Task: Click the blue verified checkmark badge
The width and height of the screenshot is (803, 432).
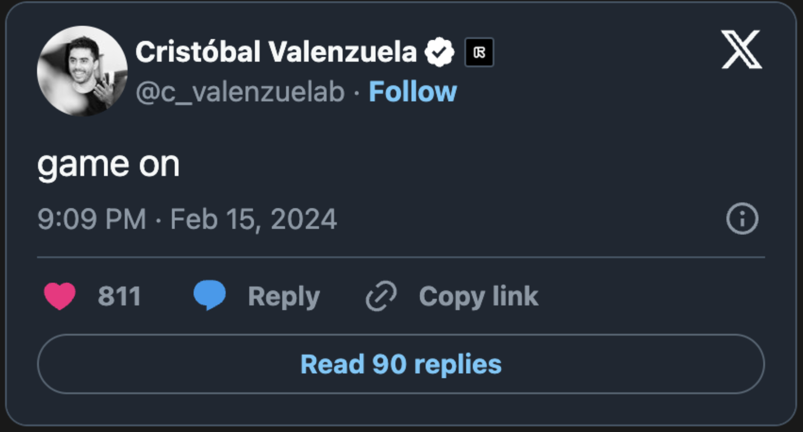Action: [439, 52]
